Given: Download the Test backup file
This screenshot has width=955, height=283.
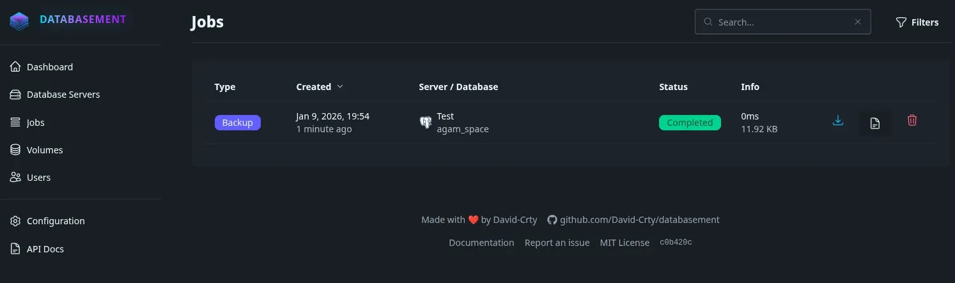Looking at the screenshot, I should point(838,121).
